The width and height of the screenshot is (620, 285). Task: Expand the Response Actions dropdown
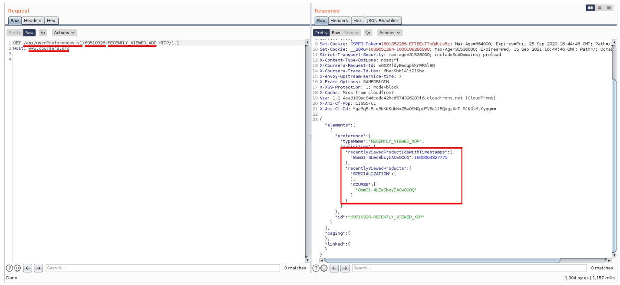[389, 32]
